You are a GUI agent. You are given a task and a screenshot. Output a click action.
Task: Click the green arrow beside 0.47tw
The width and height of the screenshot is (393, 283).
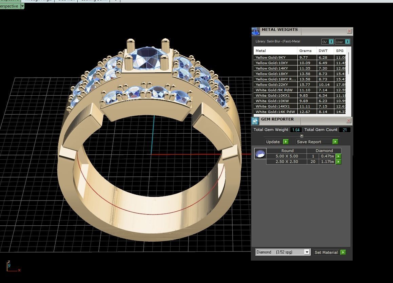(x=338, y=156)
